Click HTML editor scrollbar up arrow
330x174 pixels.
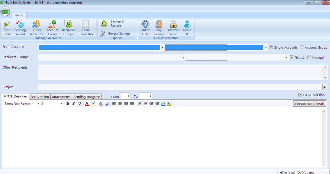click(x=324, y=111)
